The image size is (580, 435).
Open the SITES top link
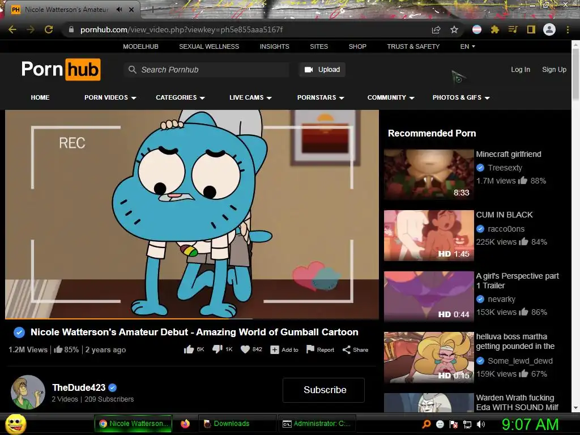point(319,46)
